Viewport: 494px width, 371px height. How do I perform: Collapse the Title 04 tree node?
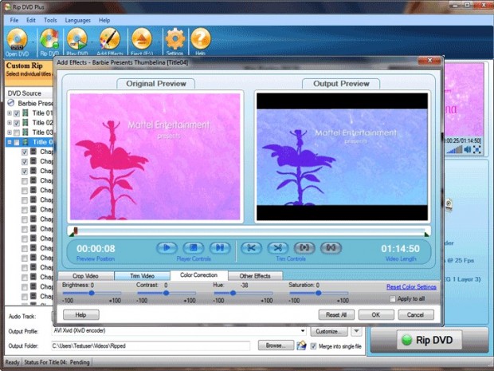[10, 142]
